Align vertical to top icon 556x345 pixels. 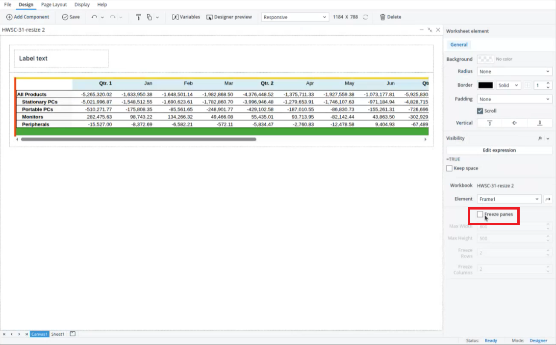point(489,123)
